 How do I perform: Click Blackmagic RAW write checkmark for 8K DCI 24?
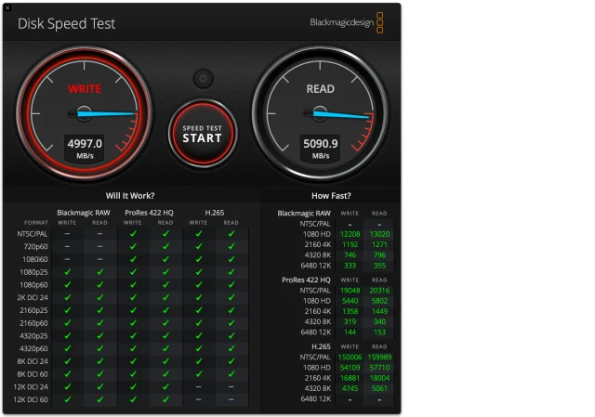[68, 361]
